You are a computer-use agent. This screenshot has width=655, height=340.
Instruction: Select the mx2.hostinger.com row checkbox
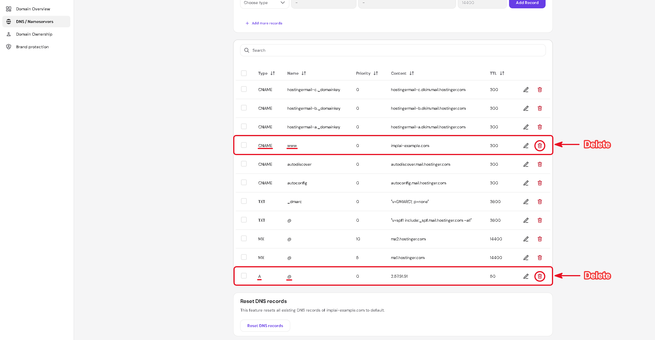[244, 238]
